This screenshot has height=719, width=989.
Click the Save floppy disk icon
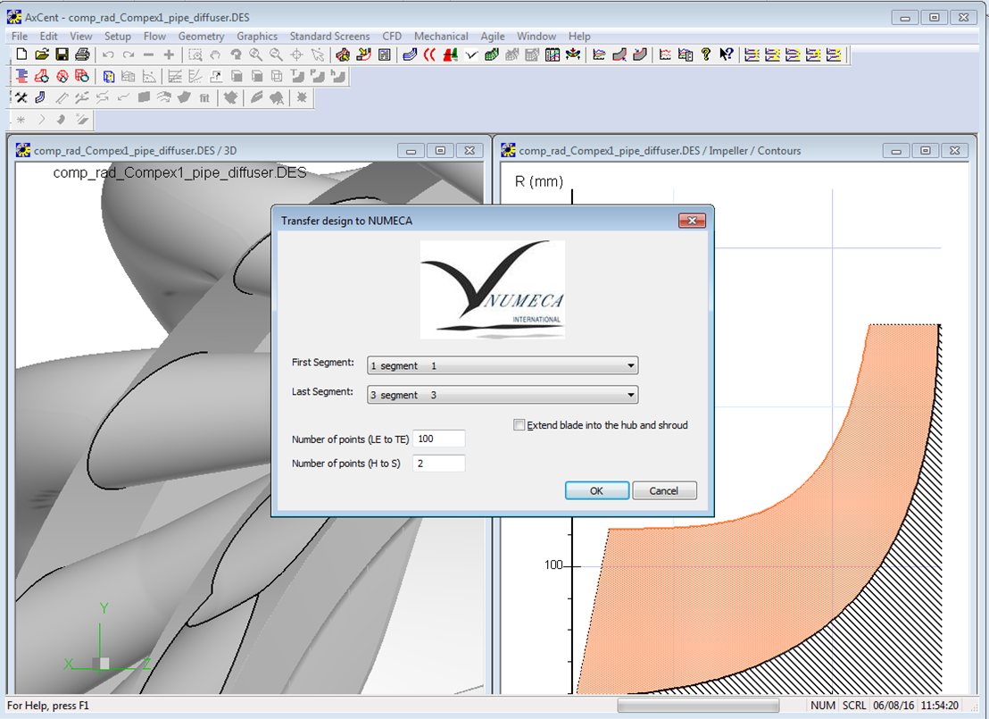(62, 55)
